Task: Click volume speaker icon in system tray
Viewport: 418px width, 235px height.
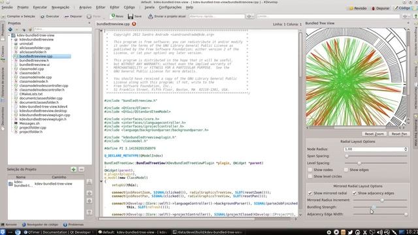Action: click(x=379, y=232)
